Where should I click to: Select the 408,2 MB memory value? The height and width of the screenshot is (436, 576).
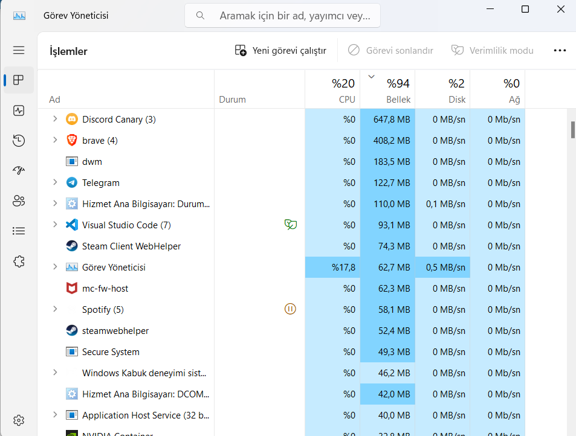click(392, 141)
